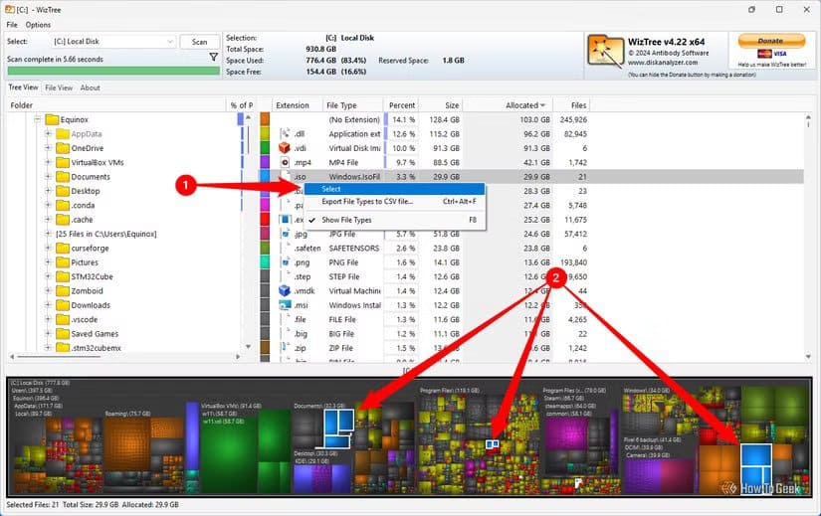Switch to the File View tab
The height and width of the screenshot is (516, 821).
click(x=59, y=87)
